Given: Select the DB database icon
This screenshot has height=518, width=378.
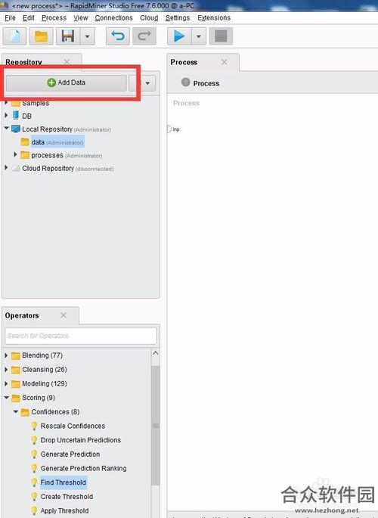Looking at the screenshot, I should click(x=16, y=115).
